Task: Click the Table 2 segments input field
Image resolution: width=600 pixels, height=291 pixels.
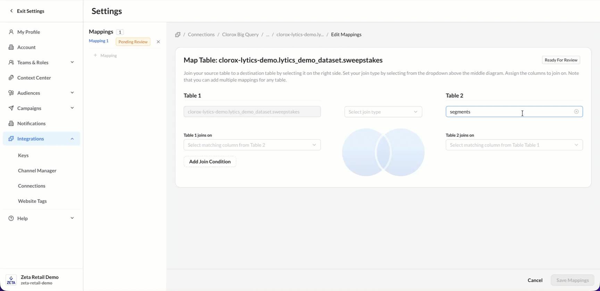Action: [x=514, y=112]
